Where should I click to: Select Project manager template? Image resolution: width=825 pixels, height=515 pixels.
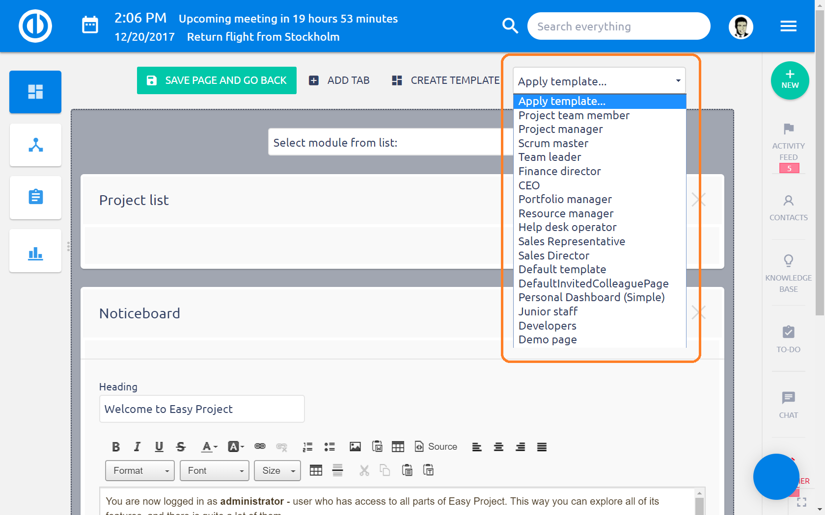[599, 129]
